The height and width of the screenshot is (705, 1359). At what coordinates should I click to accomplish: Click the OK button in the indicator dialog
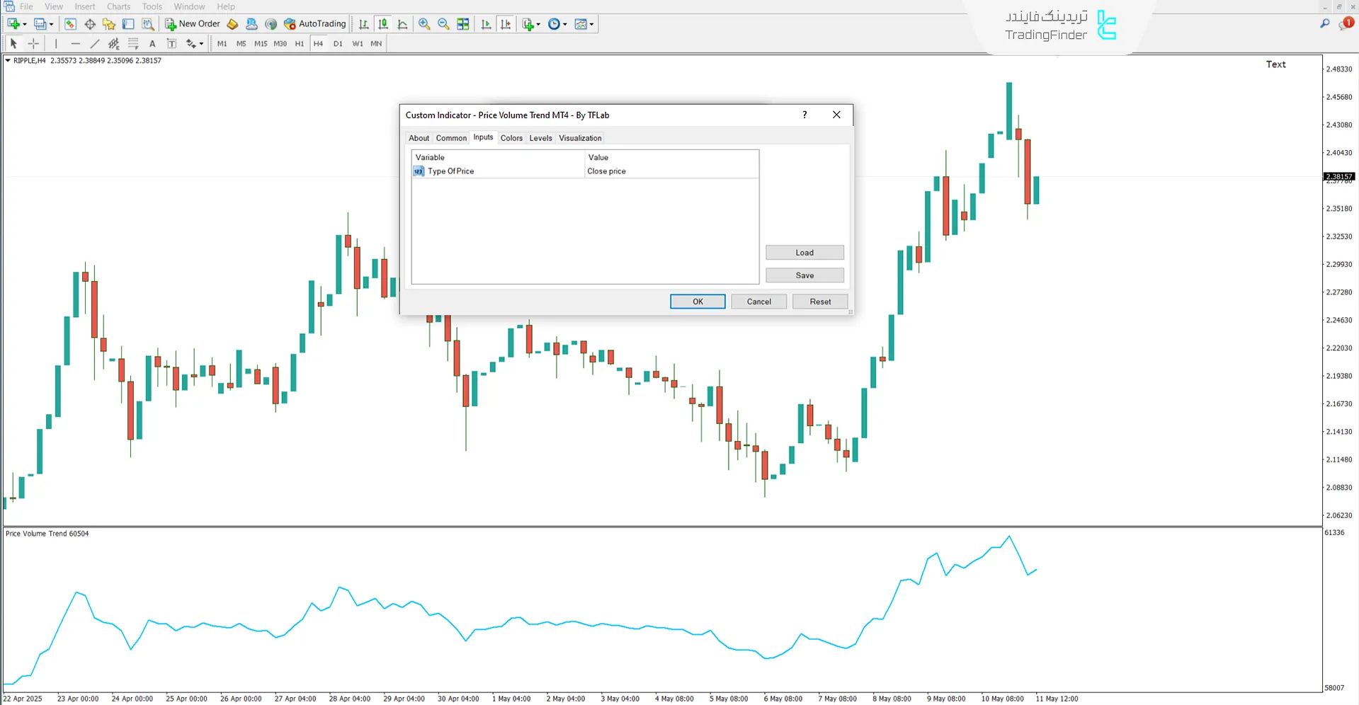pyautogui.click(x=697, y=301)
